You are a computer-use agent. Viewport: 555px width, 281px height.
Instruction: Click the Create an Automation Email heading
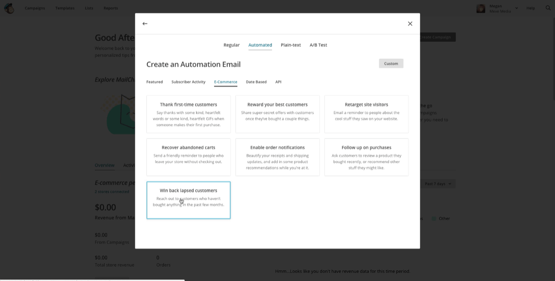(193, 64)
